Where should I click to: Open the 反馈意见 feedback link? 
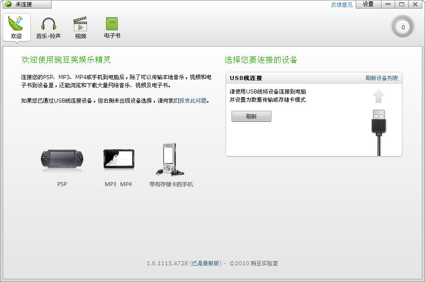tap(342, 5)
